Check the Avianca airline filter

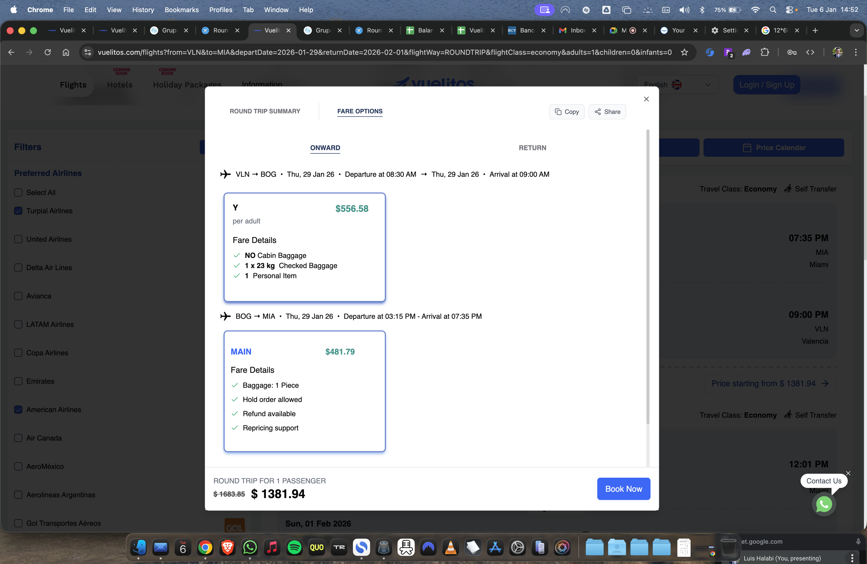coord(18,296)
